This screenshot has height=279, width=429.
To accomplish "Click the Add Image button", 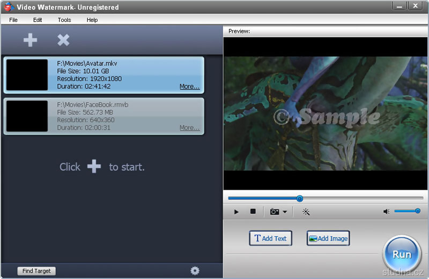I will (x=328, y=238).
